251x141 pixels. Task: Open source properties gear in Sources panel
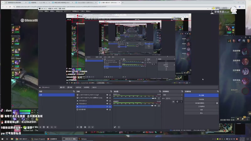tap(85, 127)
